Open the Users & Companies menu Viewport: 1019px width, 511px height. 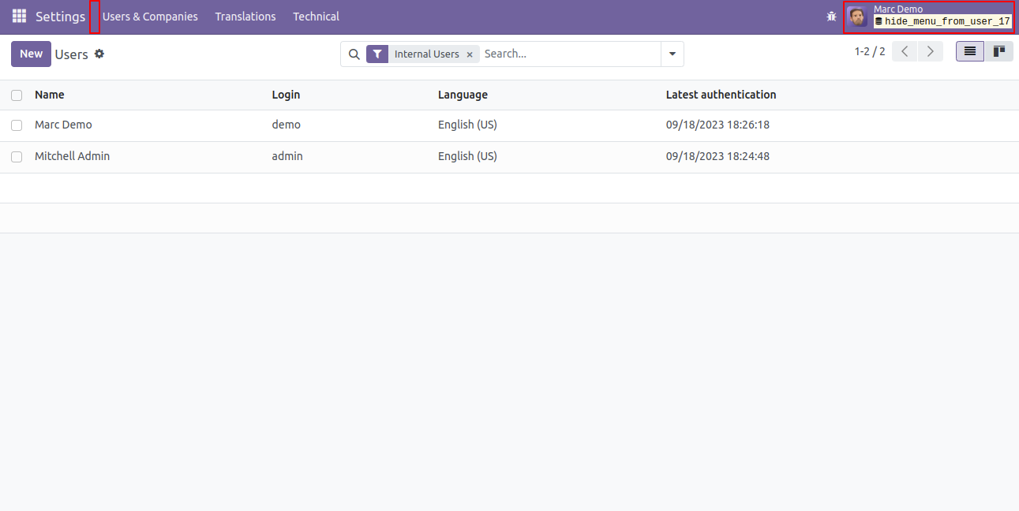coord(150,17)
